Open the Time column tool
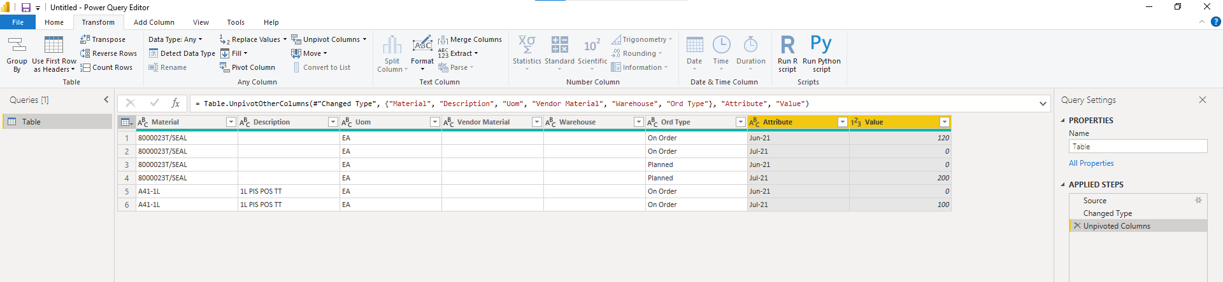Viewport: 1223px width, 282px height. coord(721,53)
